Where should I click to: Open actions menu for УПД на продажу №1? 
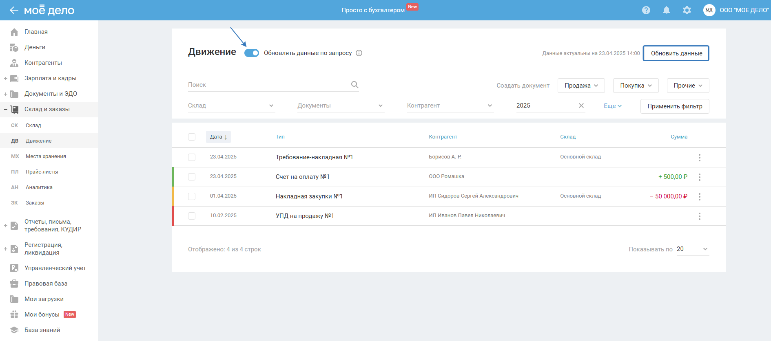pos(700,216)
